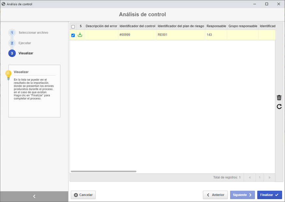Click page number 1 in pagination
Image resolution: width=285 pixels, height=202 pixels.
tap(260, 178)
